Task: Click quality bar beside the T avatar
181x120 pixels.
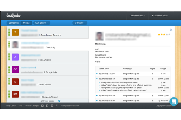Action: pos(9,32)
